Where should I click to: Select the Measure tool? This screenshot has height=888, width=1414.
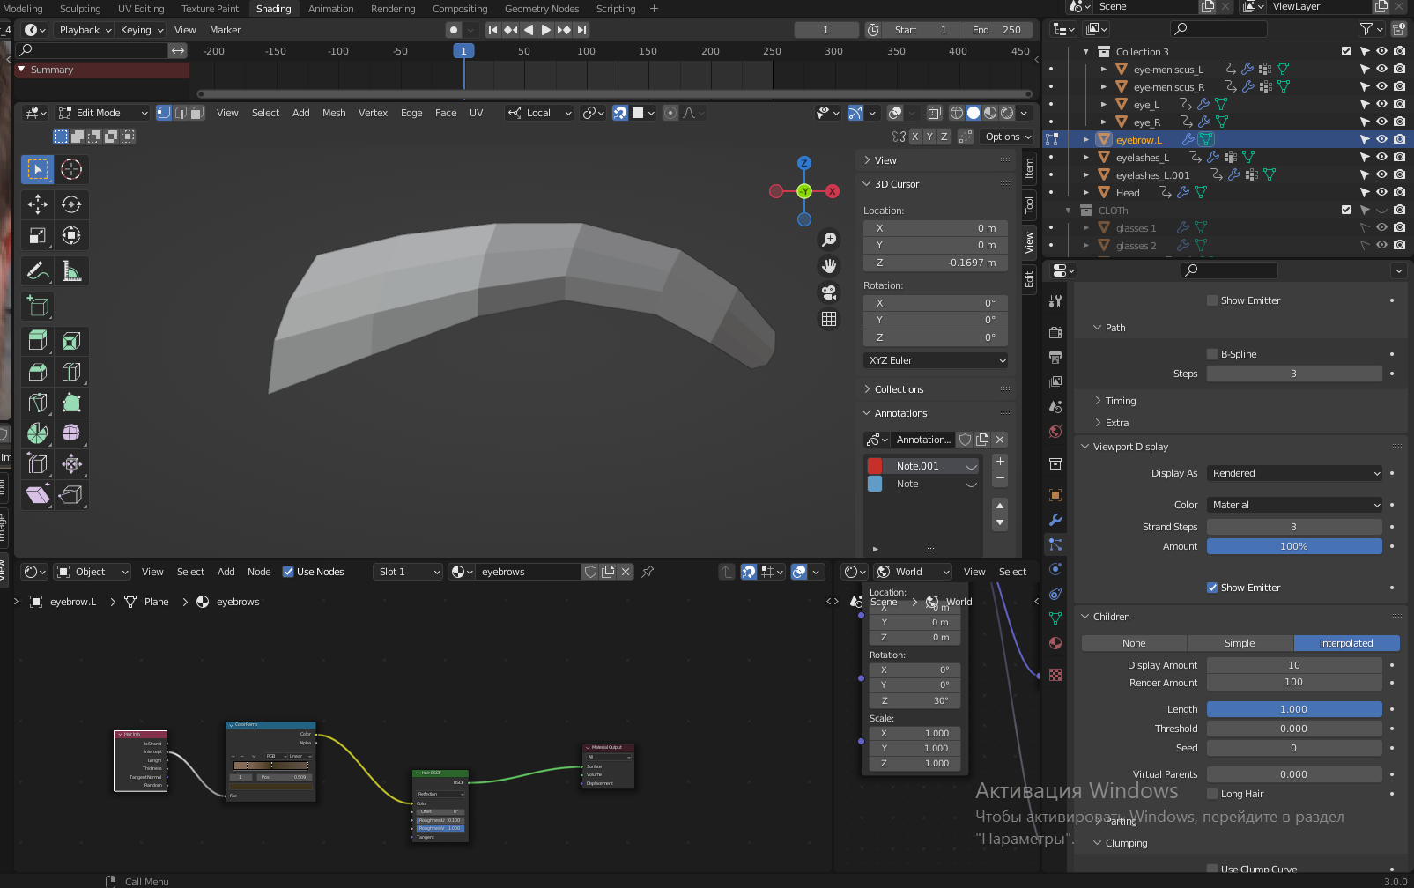point(71,271)
